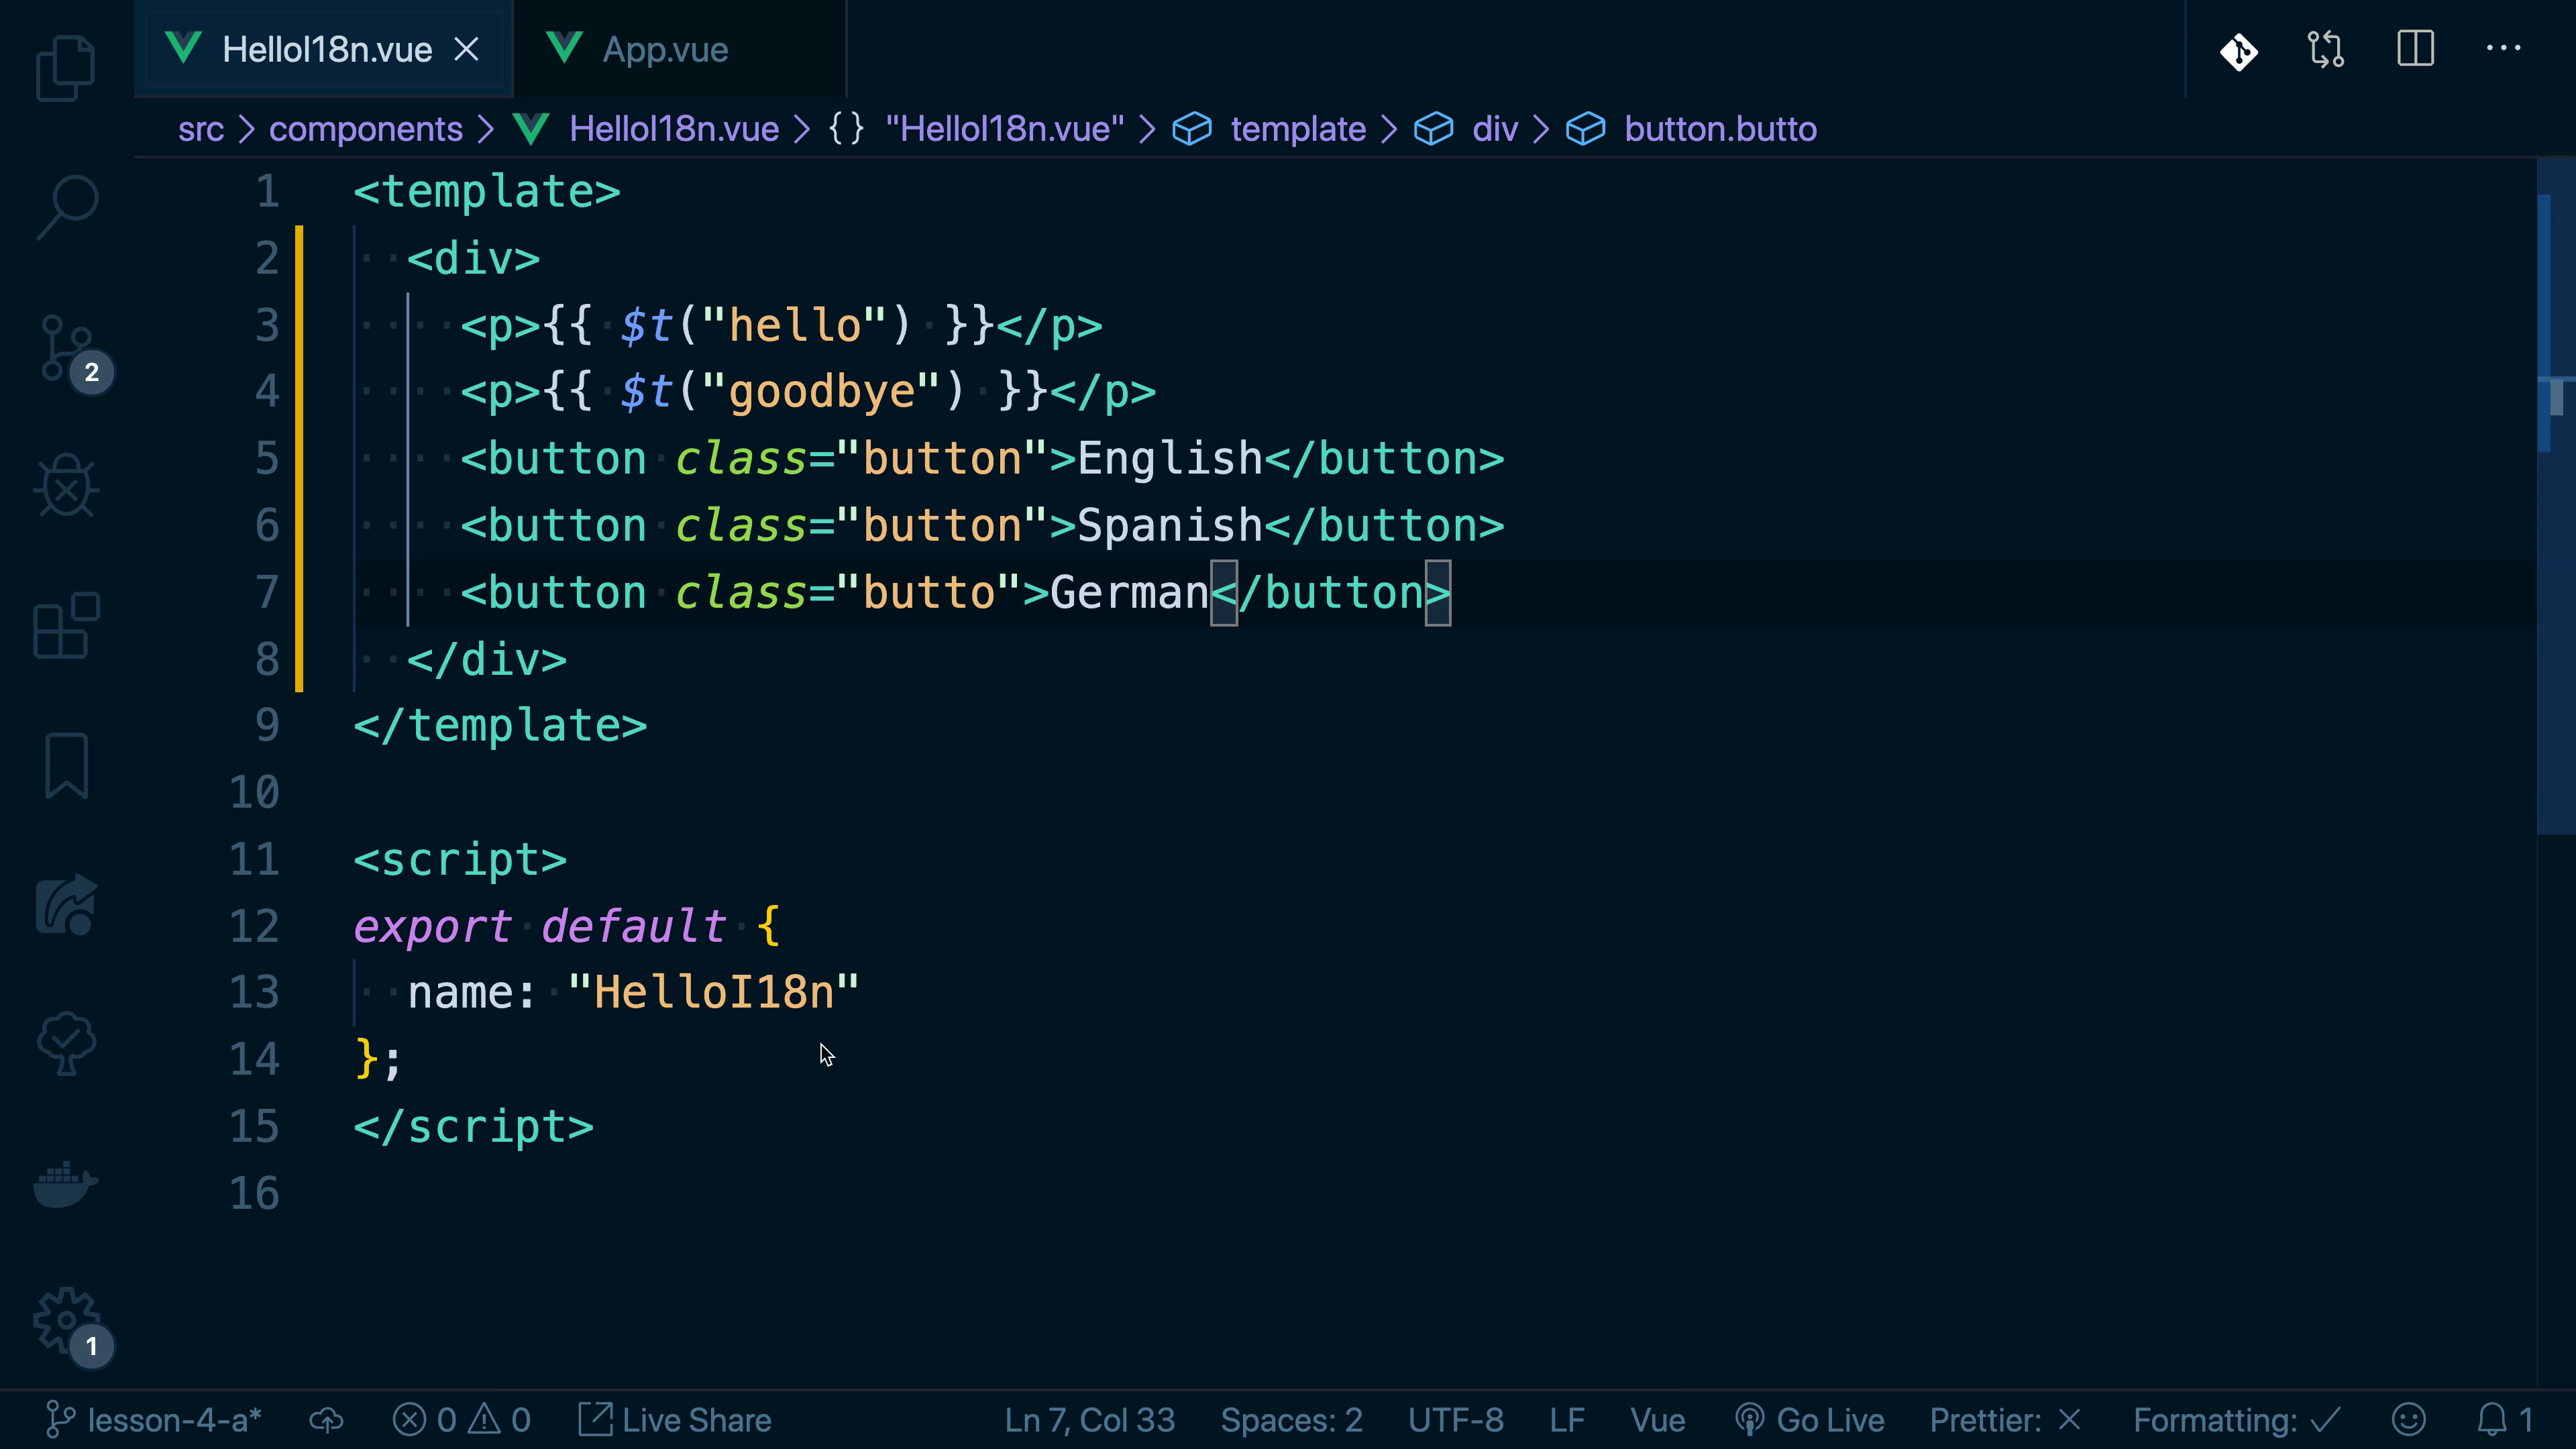Split the editor to the right

[2415, 48]
